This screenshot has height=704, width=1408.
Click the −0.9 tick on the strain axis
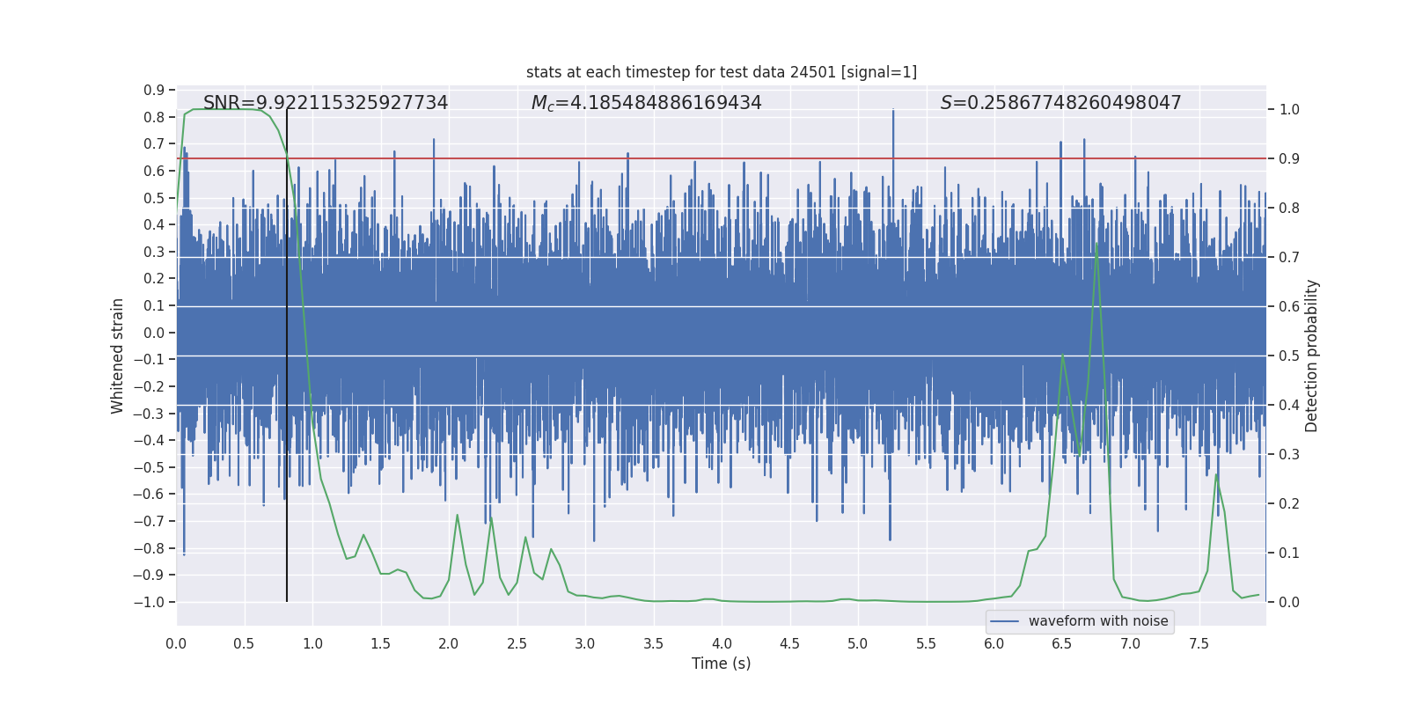(x=149, y=575)
